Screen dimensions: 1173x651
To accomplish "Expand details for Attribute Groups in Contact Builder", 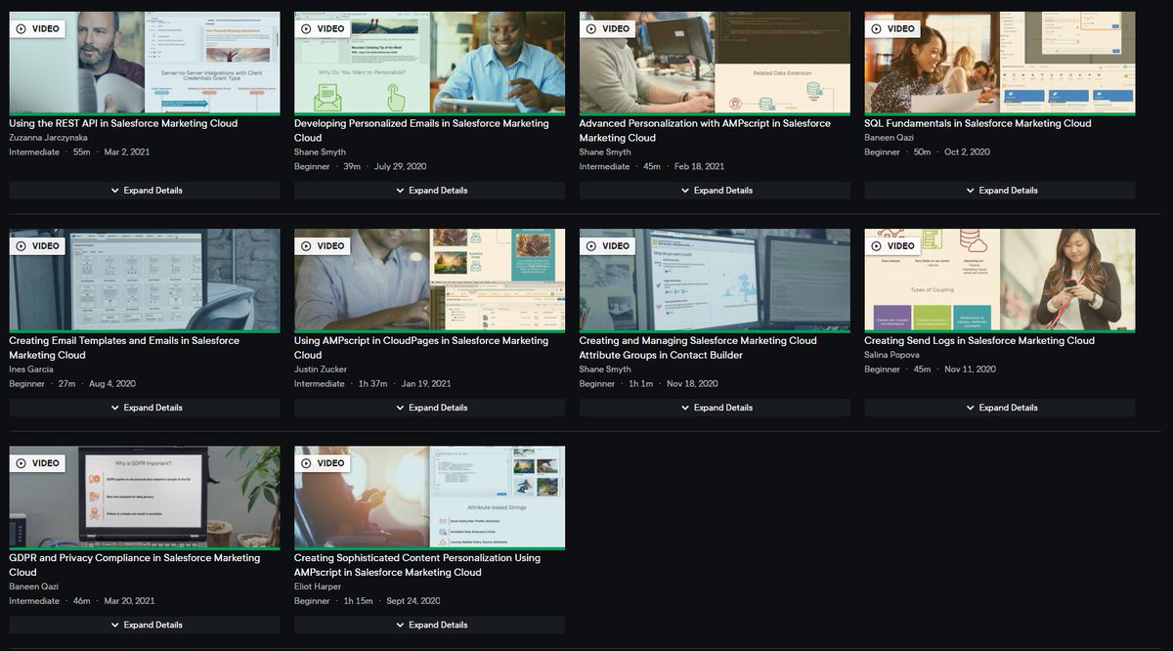I will [715, 408].
